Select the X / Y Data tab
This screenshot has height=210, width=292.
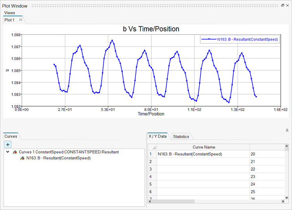tap(158, 136)
